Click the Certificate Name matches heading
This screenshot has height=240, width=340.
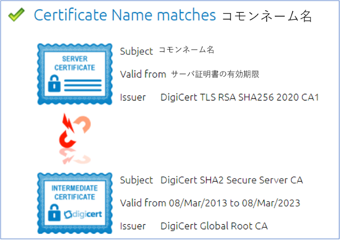pyautogui.click(x=125, y=15)
